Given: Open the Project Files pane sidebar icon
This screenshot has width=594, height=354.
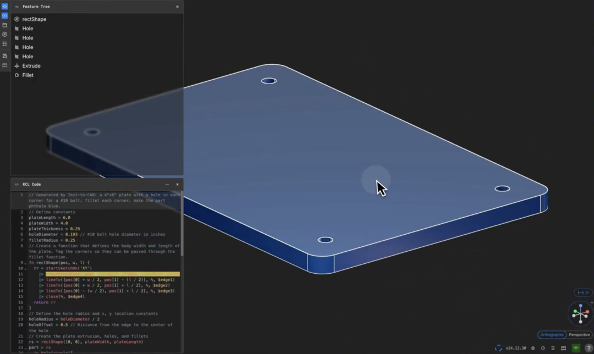Looking at the screenshot, I should 4,25.
